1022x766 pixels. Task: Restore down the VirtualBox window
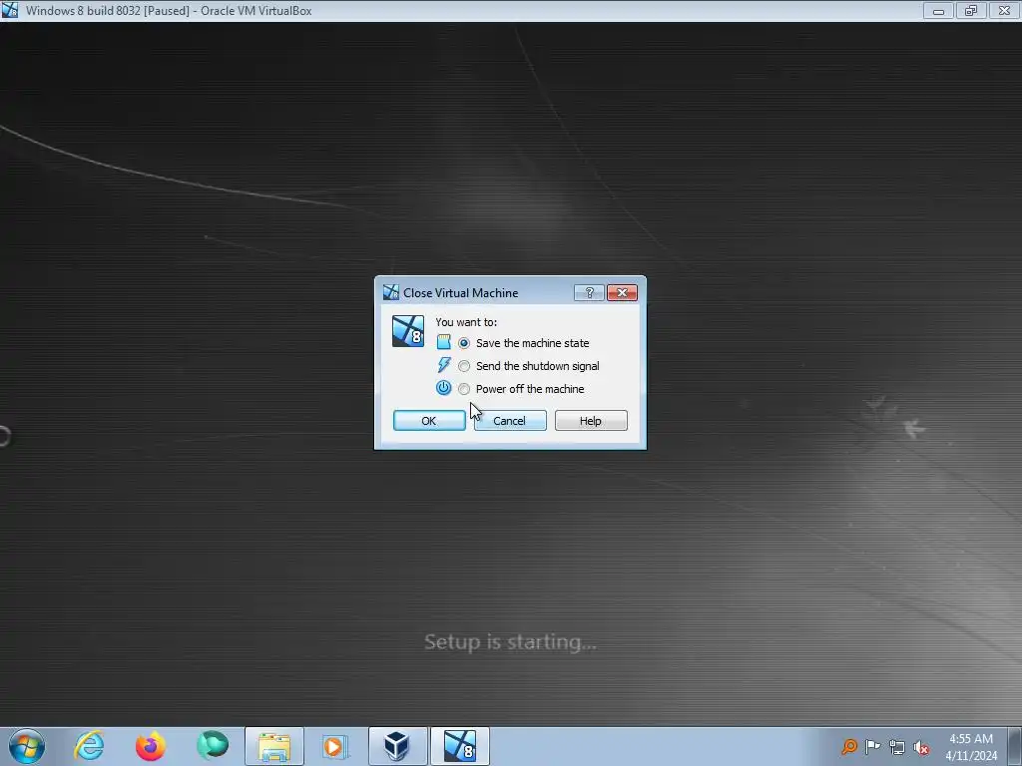tap(971, 11)
